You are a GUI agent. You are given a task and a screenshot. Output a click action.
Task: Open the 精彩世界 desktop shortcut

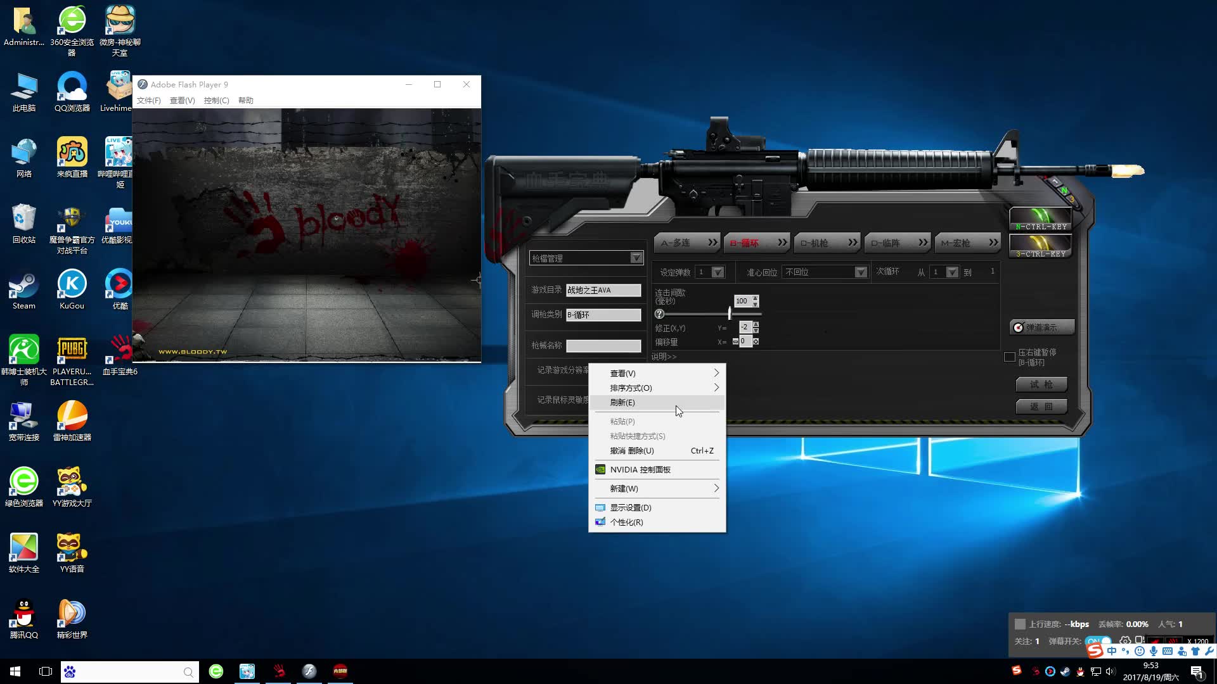tap(72, 619)
